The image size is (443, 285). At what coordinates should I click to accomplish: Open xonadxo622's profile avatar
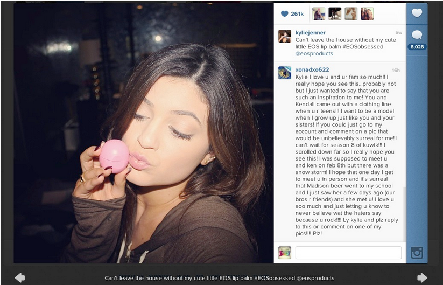point(285,73)
